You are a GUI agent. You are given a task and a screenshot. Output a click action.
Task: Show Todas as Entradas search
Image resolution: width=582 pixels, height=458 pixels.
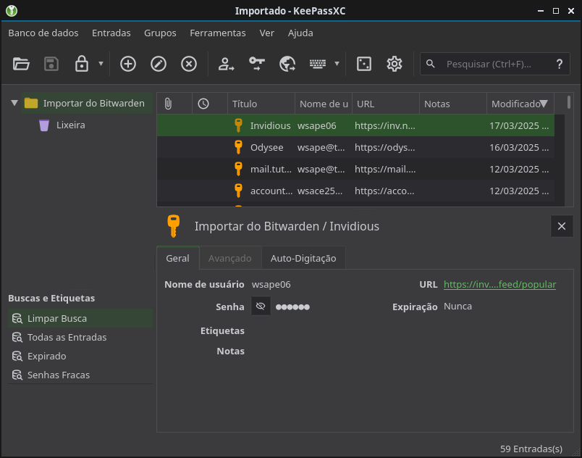80,337
